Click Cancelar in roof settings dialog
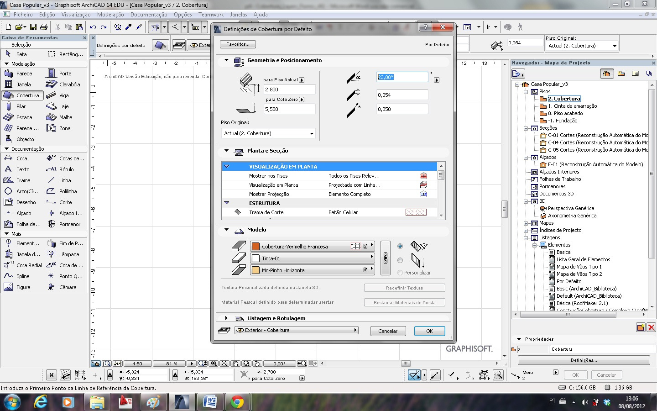The width and height of the screenshot is (657, 411). pyautogui.click(x=388, y=331)
